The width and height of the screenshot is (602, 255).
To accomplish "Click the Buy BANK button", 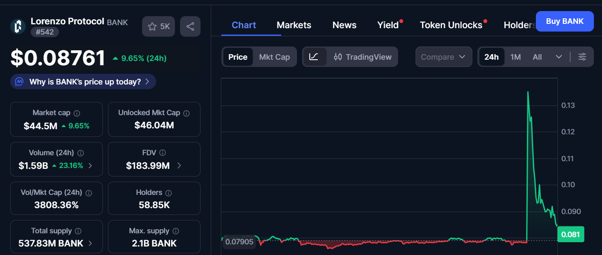I will click(x=564, y=21).
